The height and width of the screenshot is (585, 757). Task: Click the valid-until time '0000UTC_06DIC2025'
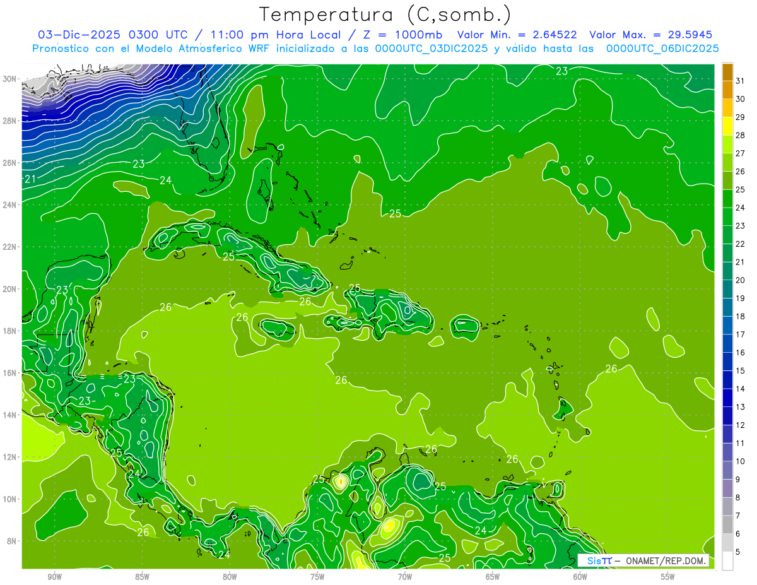click(x=662, y=49)
